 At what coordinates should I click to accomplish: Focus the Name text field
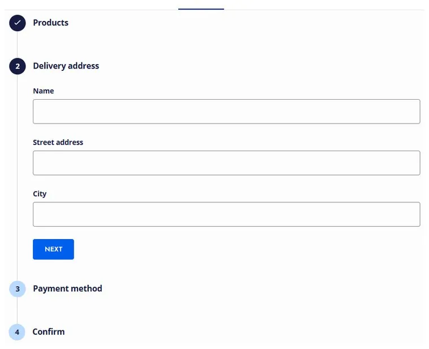coord(226,112)
